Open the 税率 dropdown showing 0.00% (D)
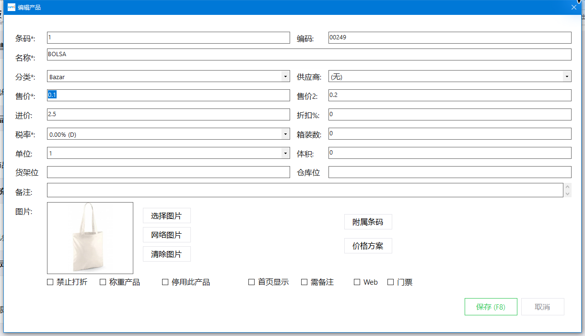Image resolution: width=585 pixels, height=336 pixels. 168,134
